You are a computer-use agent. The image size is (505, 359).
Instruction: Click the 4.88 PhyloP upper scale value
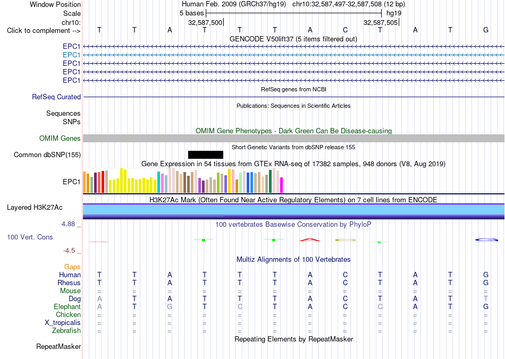pos(69,224)
